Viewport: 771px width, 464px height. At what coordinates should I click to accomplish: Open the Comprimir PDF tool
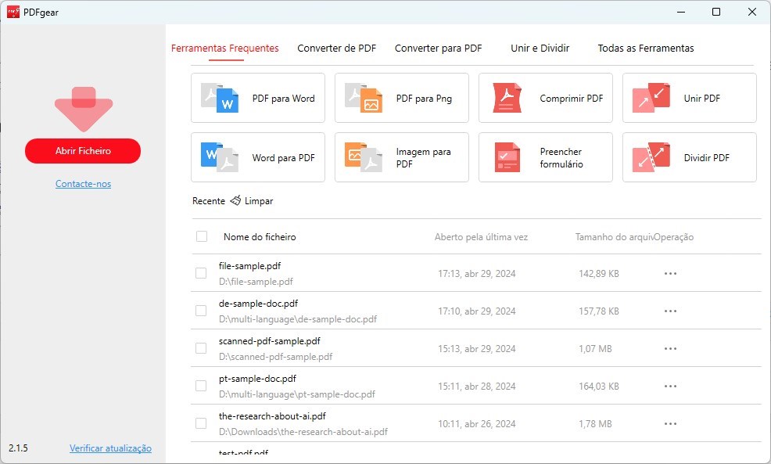click(x=545, y=98)
